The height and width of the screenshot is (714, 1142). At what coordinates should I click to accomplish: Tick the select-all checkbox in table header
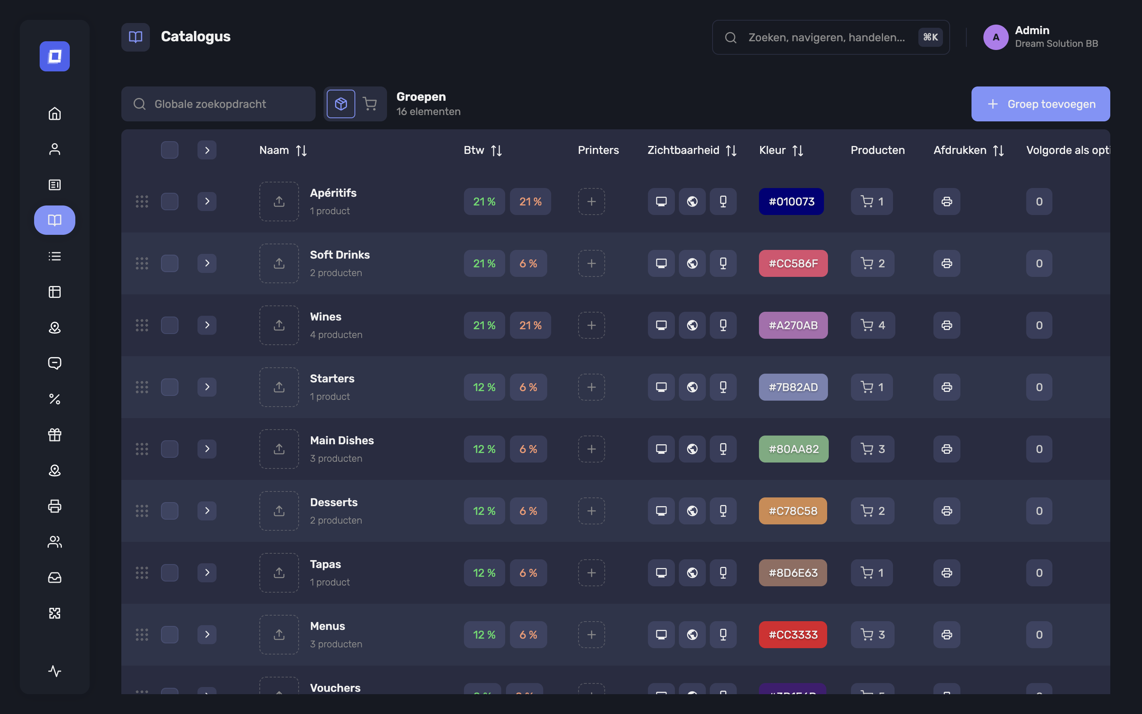(x=169, y=150)
